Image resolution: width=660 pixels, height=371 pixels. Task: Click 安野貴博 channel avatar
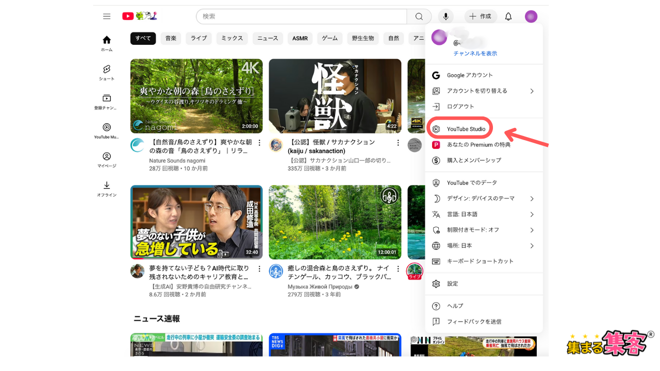[x=138, y=271]
